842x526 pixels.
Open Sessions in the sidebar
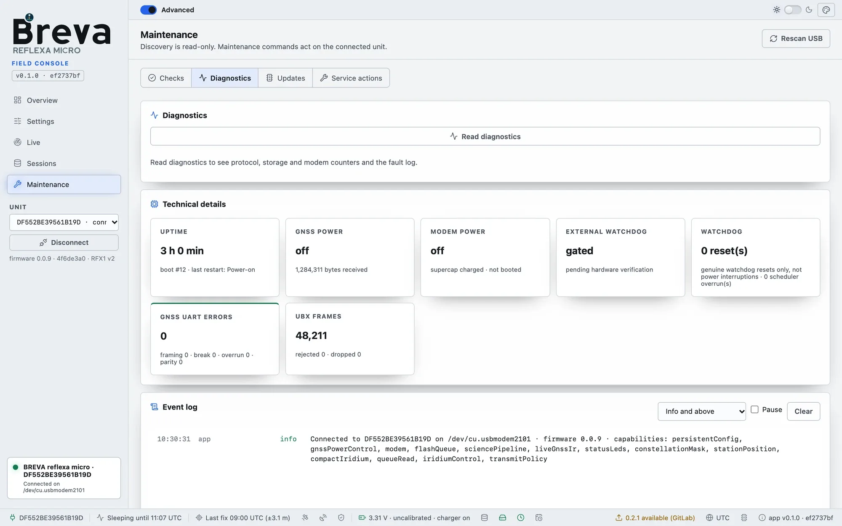click(x=64, y=163)
